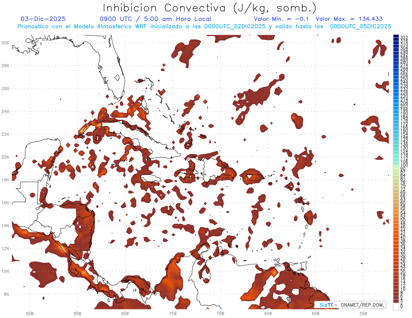412x318 pixels.
Task: Click the WRF forecast line starting "Pronostico con el Modelo"
Action: (204, 26)
